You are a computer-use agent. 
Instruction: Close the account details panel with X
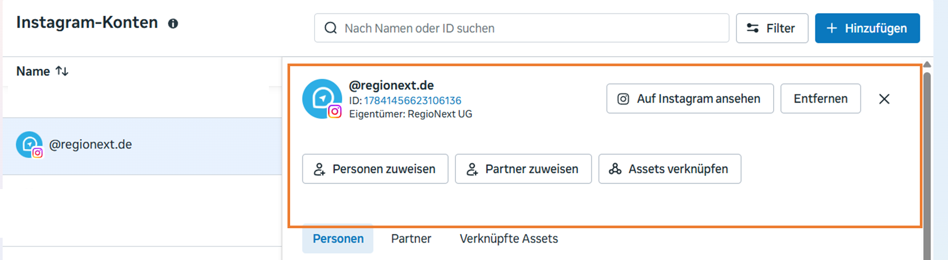(884, 99)
